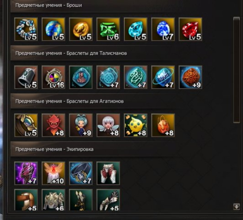Viewport: 243px width, 220px height.
Task: Click the scroll down arrow button
Action: coord(237,207)
